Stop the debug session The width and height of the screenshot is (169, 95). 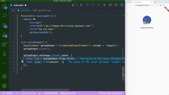(116, 5)
